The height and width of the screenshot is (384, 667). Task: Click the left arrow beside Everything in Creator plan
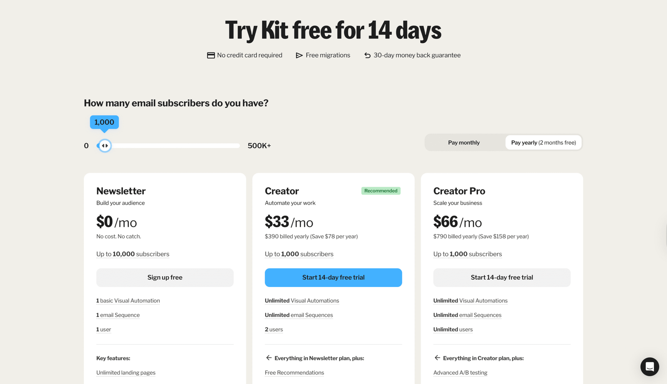click(437, 358)
